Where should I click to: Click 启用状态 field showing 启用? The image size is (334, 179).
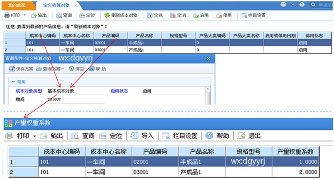pos(171,91)
